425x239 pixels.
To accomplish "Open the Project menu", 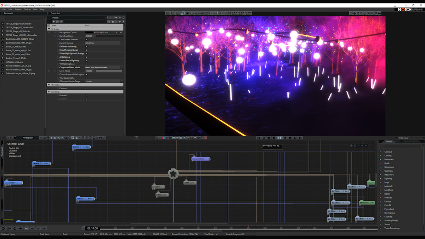I will [18, 10].
